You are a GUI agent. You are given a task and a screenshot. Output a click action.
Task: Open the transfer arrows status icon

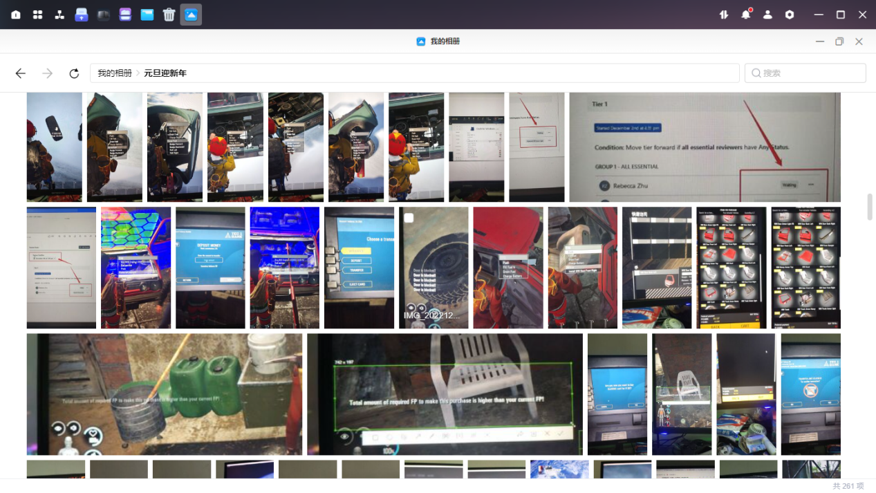coord(724,15)
